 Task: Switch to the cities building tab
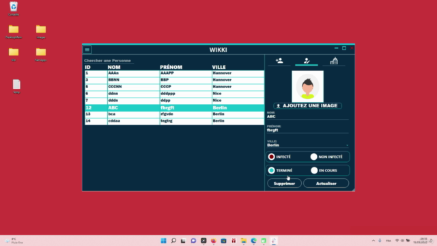pyautogui.click(x=334, y=61)
